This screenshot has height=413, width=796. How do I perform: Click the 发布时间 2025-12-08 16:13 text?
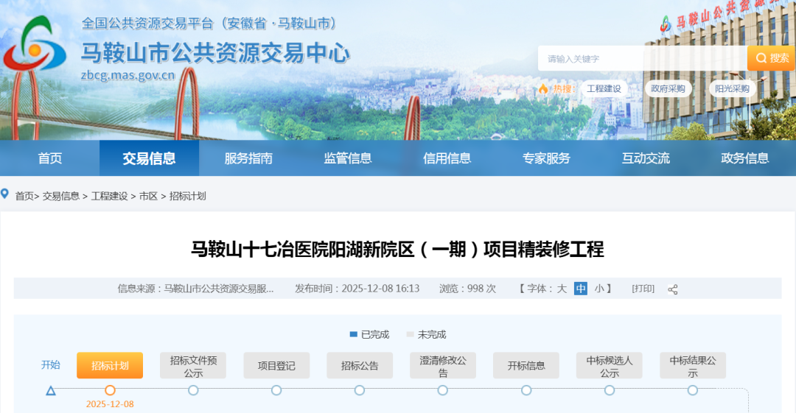[x=357, y=289]
